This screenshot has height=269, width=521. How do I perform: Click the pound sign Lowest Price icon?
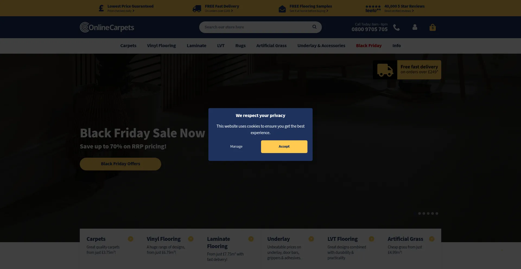(101, 8)
